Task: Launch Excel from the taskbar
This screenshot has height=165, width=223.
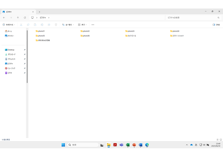Action: coord(128,145)
